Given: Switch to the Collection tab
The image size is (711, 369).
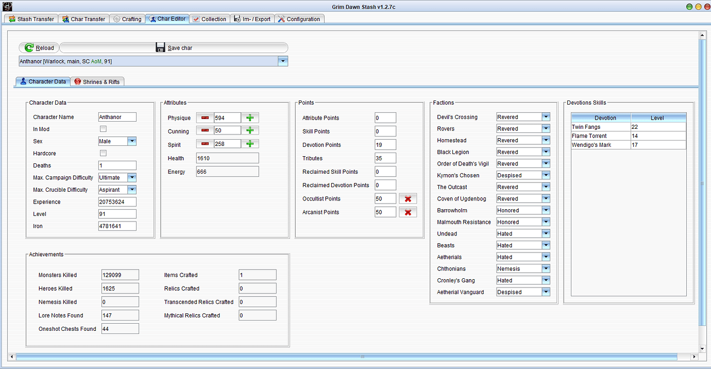Looking at the screenshot, I should click(x=209, y=19).
